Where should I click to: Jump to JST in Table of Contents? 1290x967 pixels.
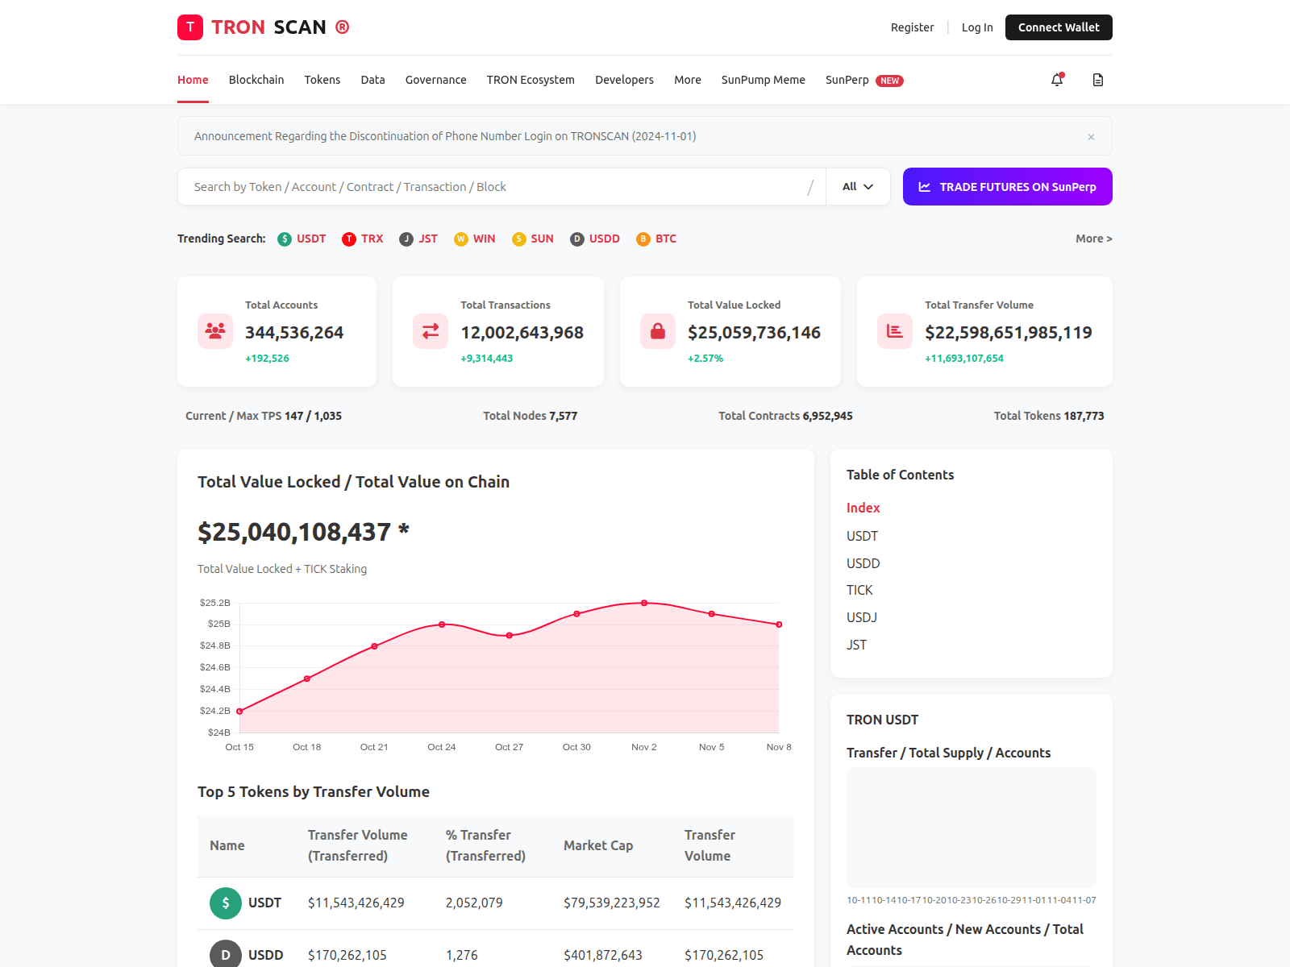click(856, 645)
